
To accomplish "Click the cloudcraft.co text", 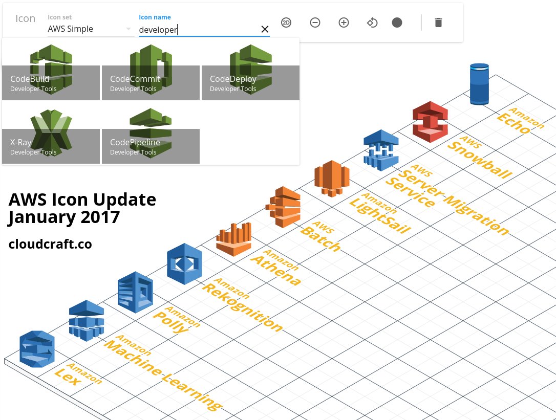I will tap(50, 244).
